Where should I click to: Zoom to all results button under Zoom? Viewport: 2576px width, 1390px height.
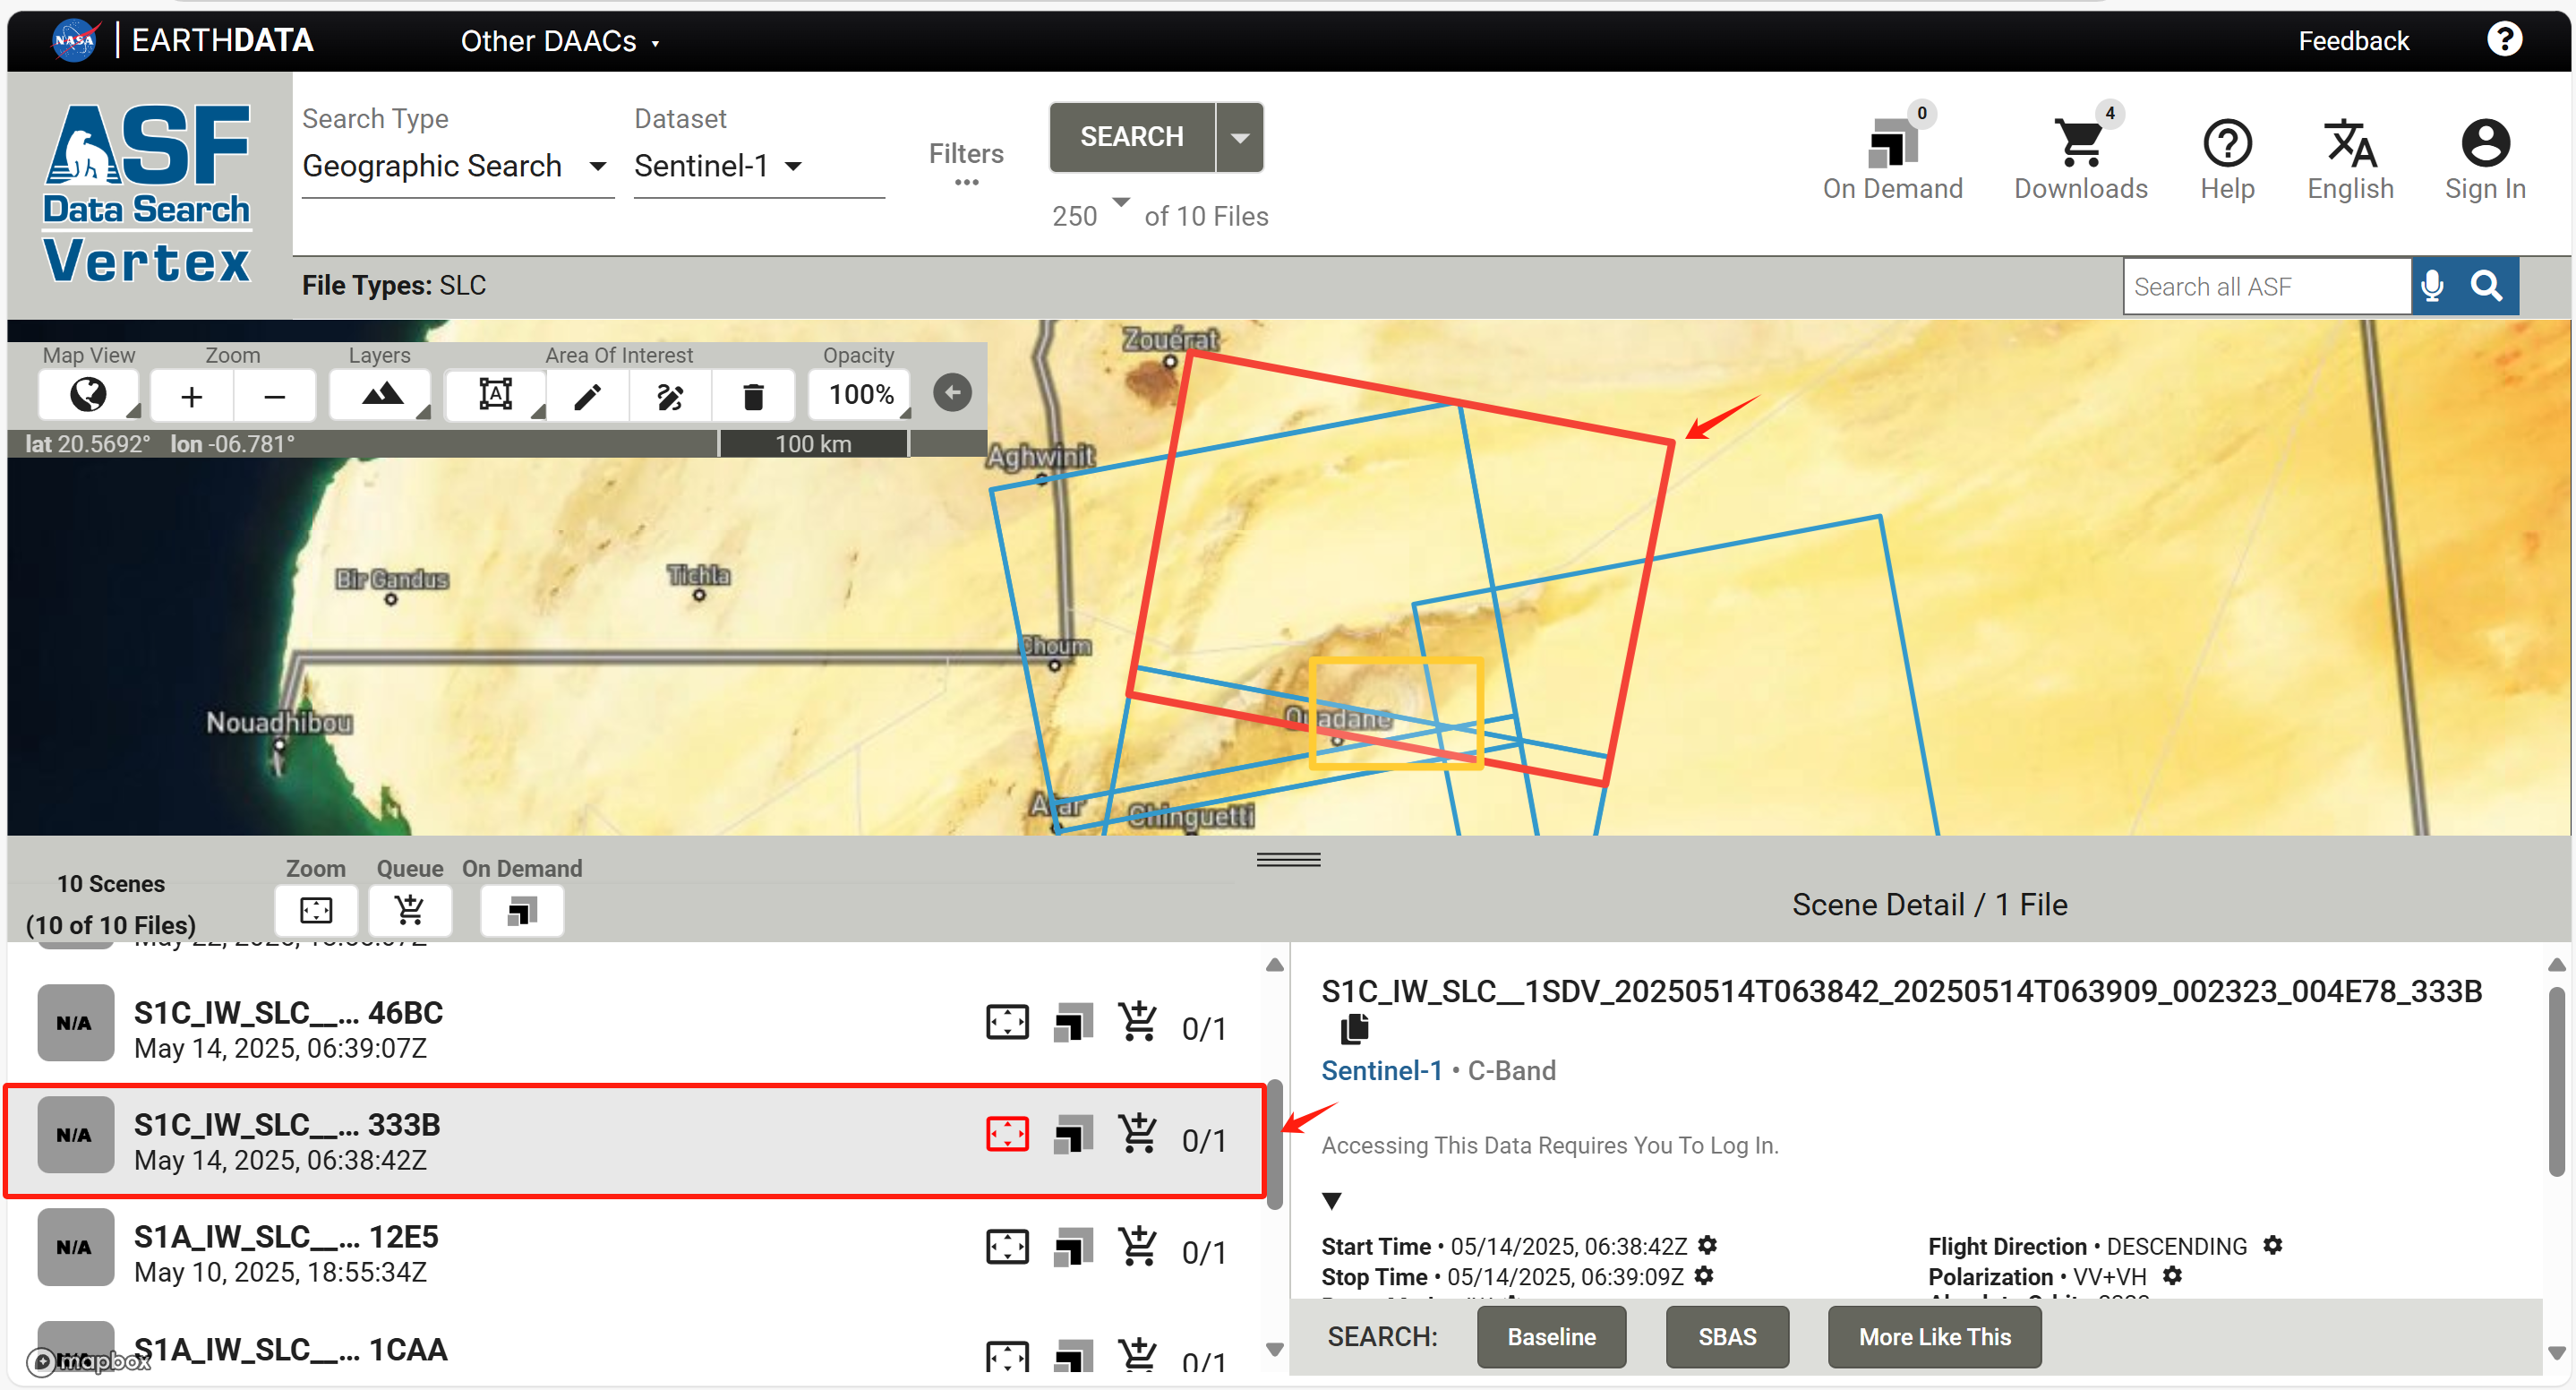click(316, 910)
